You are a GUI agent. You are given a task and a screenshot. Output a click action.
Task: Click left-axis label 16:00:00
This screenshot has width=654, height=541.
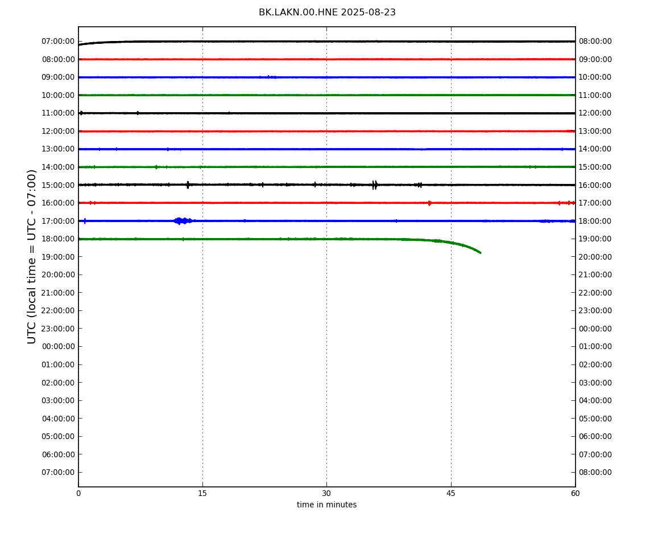tap(59, 203)
